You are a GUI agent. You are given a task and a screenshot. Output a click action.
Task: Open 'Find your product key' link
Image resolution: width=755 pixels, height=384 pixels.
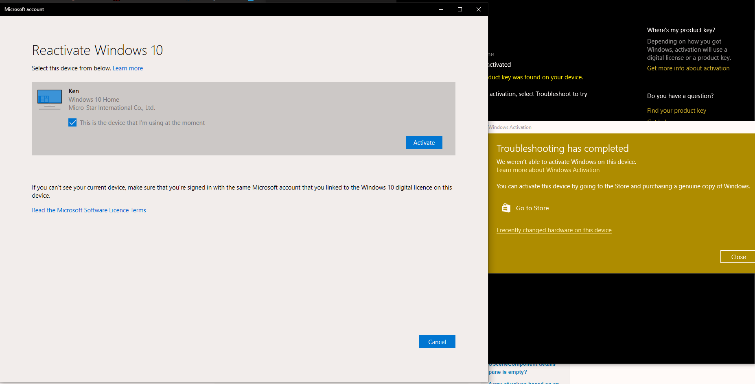(676, 111)
